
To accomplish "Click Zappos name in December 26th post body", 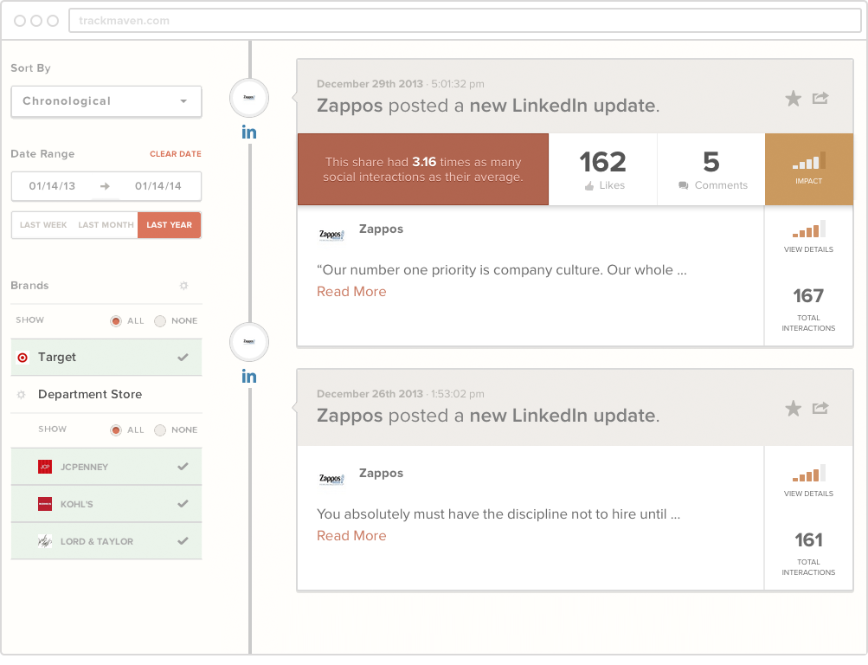I will pyautogui.click(x=381, y=474).
